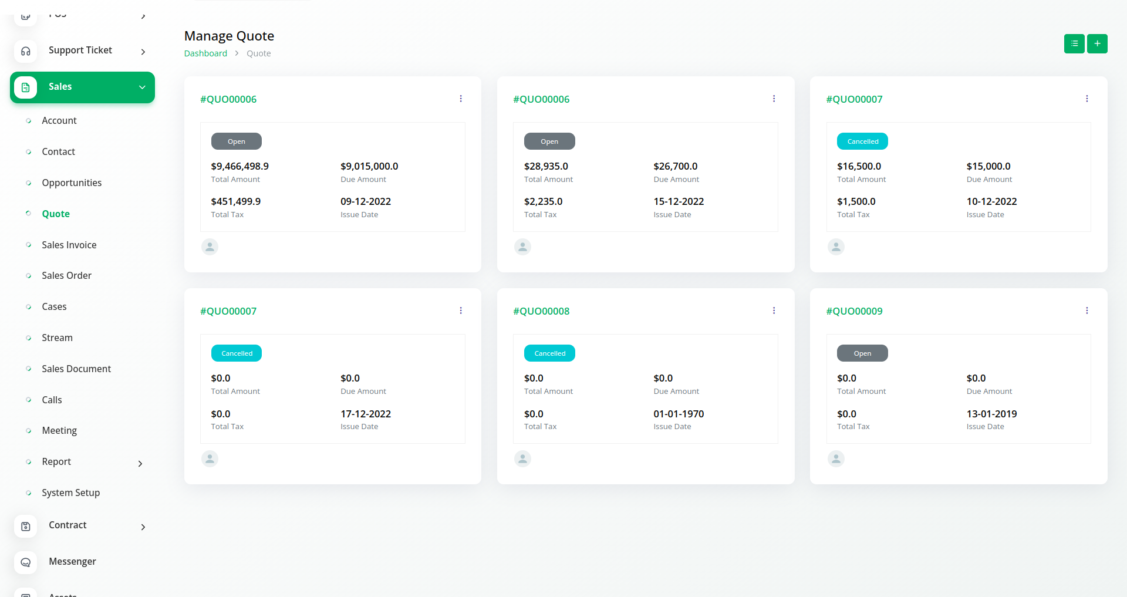The image size is (1127, 597).
Task: Click the Messenger chat bubble icon
Action: click(x=26, y=562)
